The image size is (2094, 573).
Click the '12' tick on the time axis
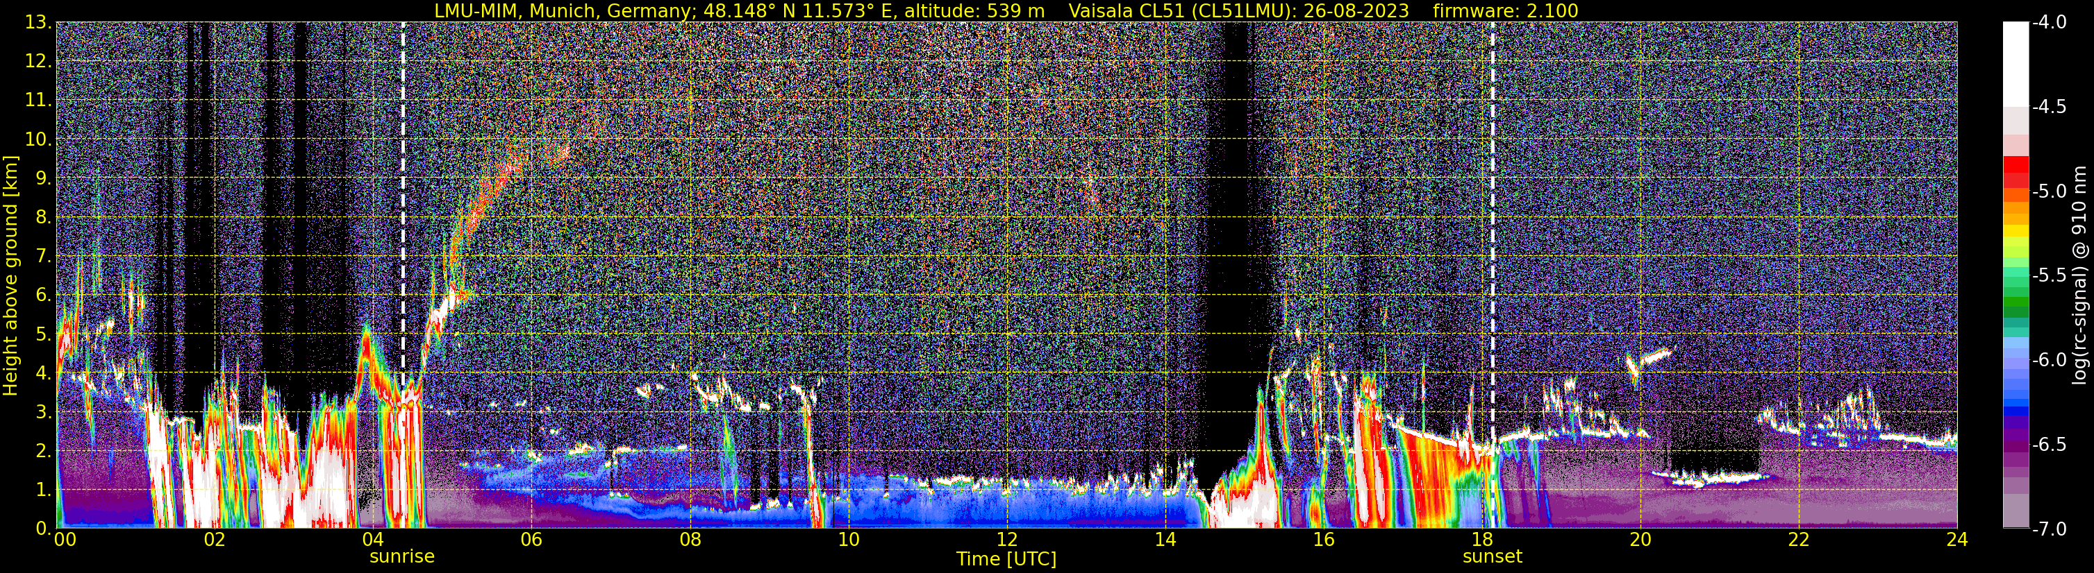1006,540
